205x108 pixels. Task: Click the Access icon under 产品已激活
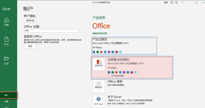pyautogui.click(x=117, y=52)
